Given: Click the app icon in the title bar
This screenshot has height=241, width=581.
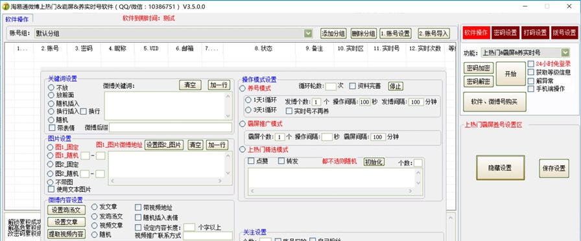Looking at the screenshot, I should tap(6, 6).
